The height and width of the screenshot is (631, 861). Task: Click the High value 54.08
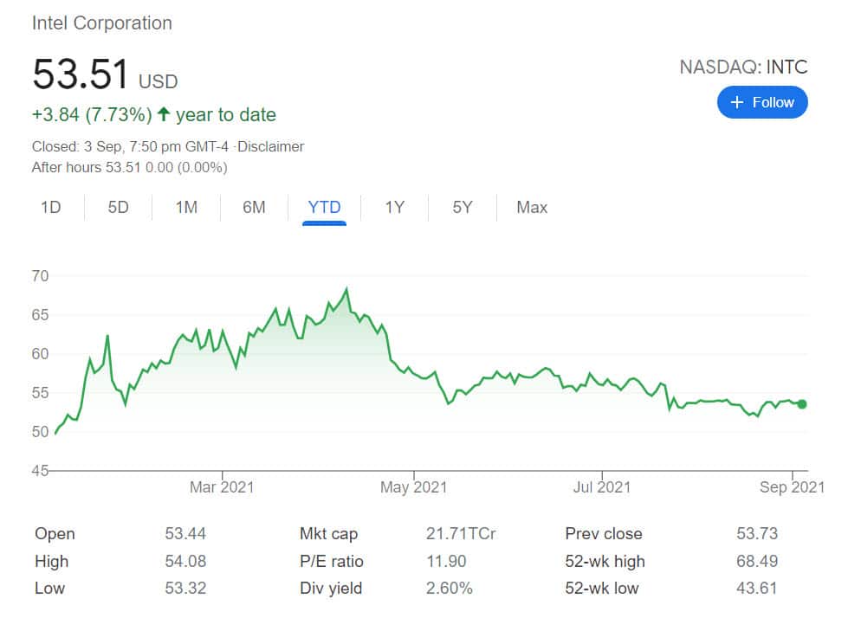pyautogui.click(x=185, y=561)
